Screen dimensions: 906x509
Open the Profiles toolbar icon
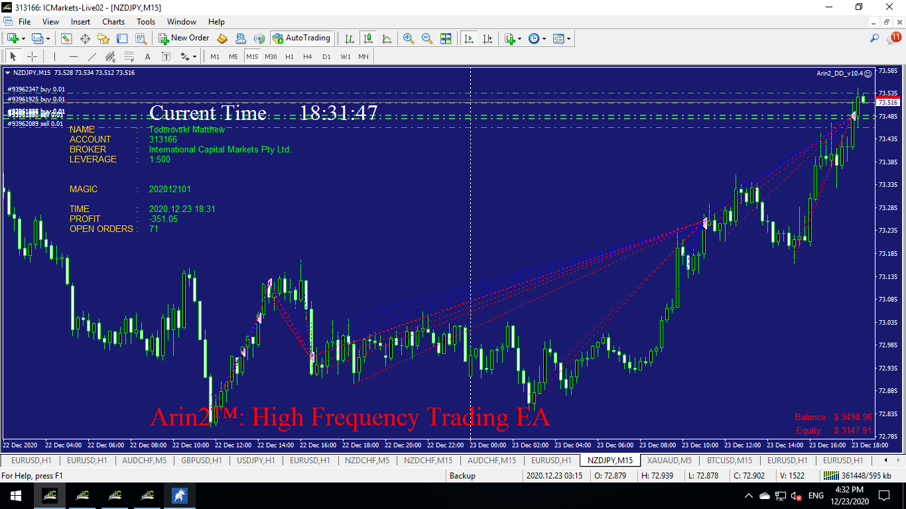click(x=37, y=38)
